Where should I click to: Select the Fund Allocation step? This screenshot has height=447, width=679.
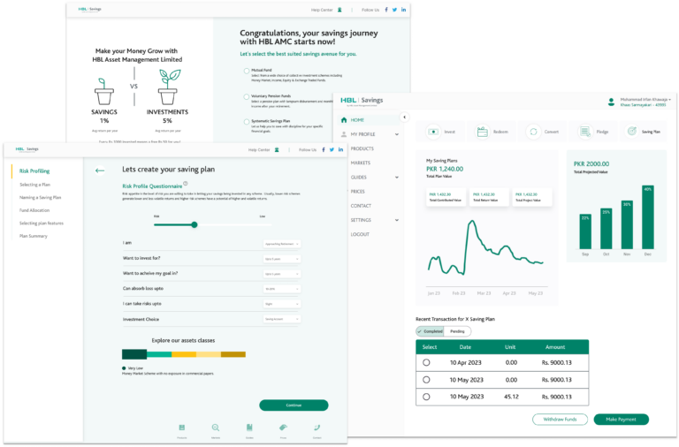(x=34, y=210)
